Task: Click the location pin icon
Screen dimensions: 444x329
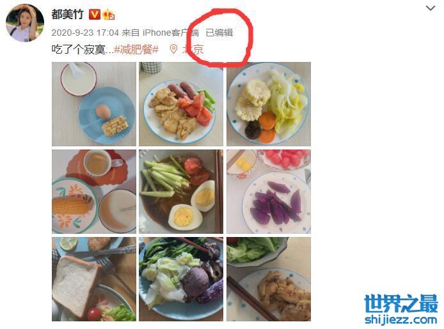Action: (173, 49)
